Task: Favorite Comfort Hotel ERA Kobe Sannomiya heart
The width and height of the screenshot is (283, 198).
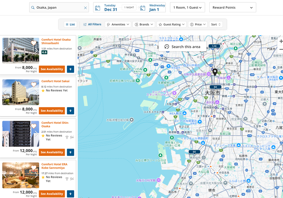Action: pos(34,167)
